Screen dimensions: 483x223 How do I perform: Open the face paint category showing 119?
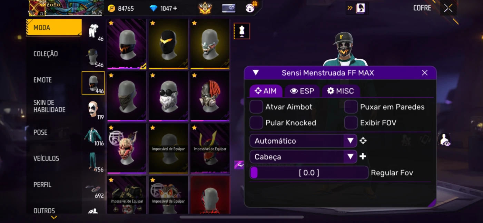(x=93, y=109)
